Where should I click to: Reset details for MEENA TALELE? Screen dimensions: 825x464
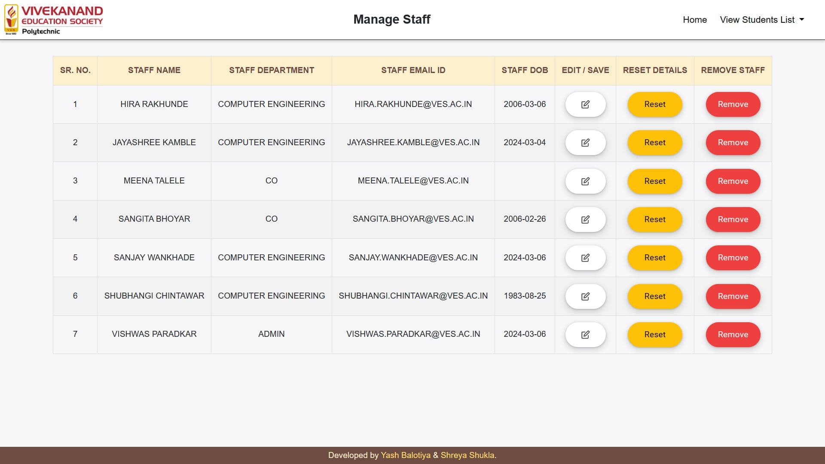point(654,181)
